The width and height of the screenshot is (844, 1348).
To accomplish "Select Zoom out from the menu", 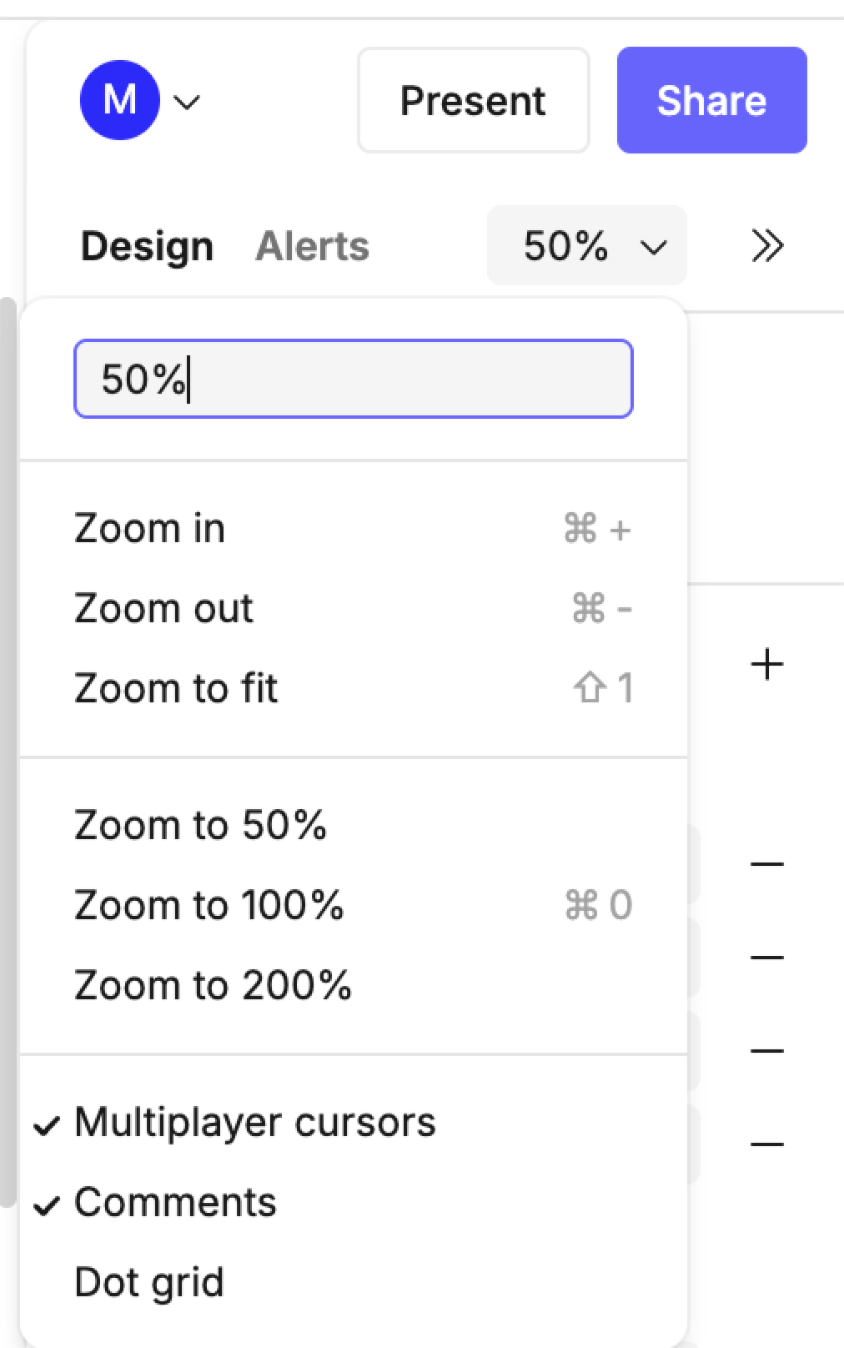I will (x=163, y=609).
